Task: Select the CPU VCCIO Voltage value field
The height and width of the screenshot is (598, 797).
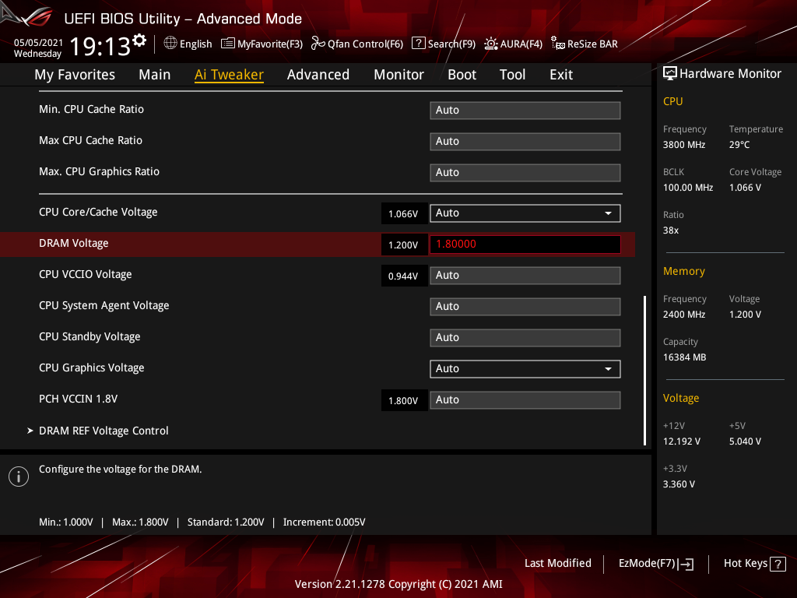Action: 525,275
